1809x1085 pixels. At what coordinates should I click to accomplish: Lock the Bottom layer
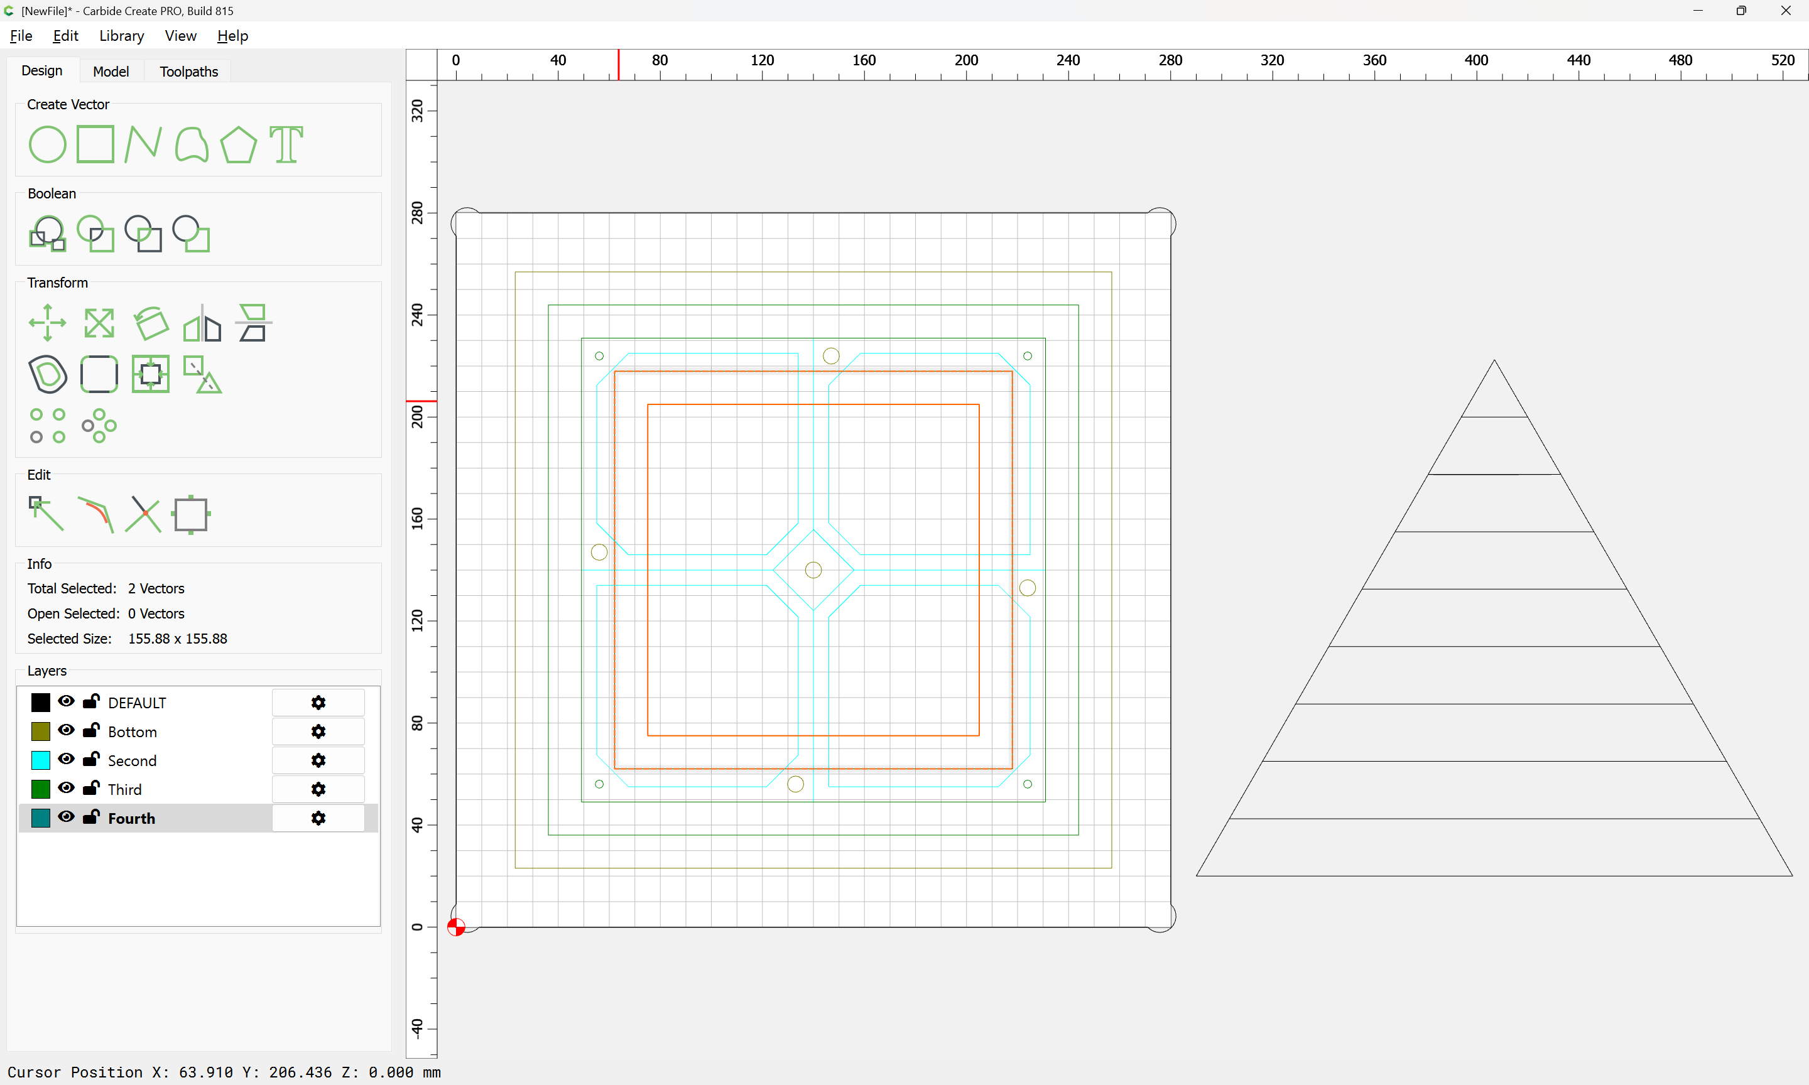tap(92, 730)
